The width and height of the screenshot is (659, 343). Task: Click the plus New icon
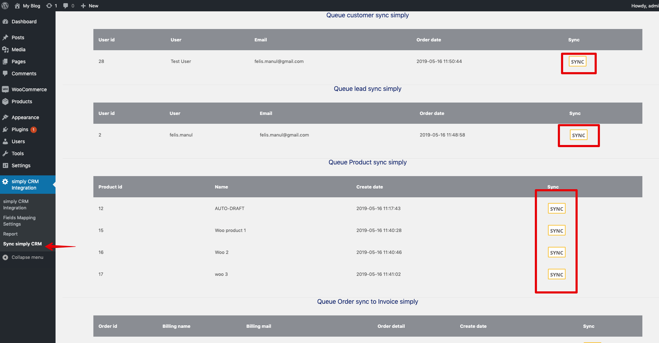tap(83, 6)
